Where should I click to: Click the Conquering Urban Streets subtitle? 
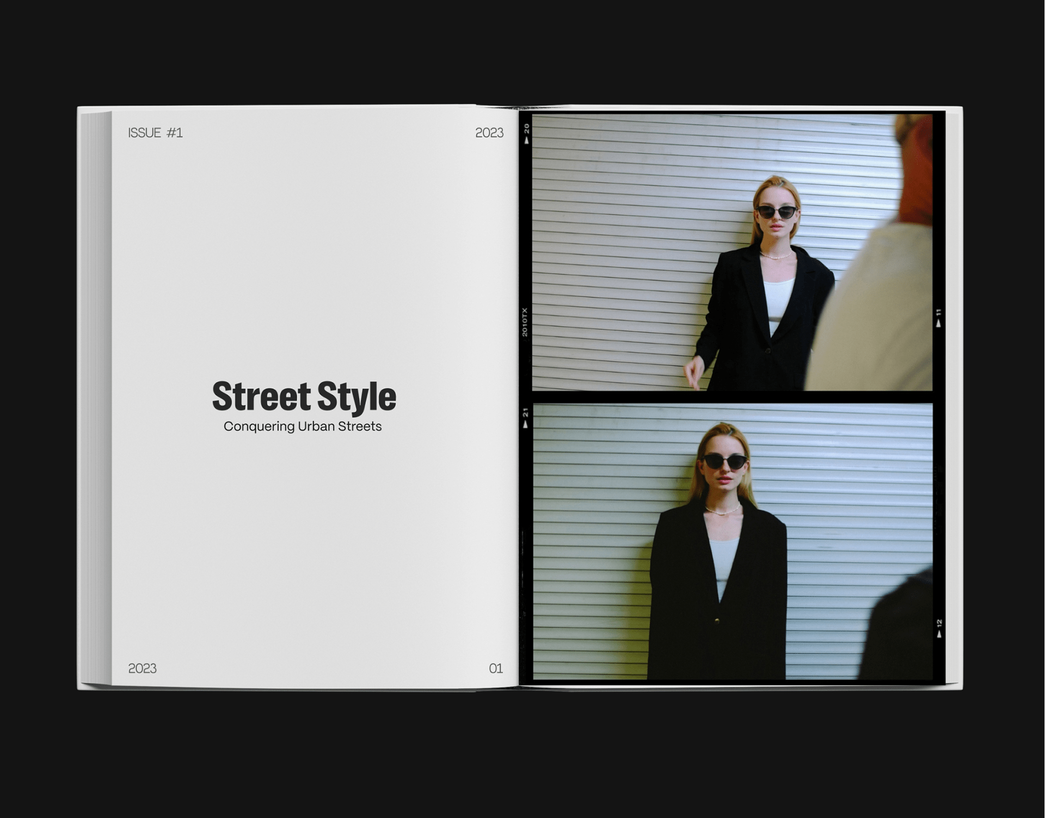point(303,426)
